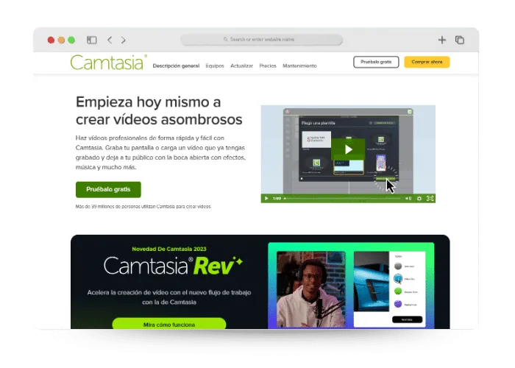Click the Más de 39 millones de personas text
515x368 pixels.
pos(143,207)
